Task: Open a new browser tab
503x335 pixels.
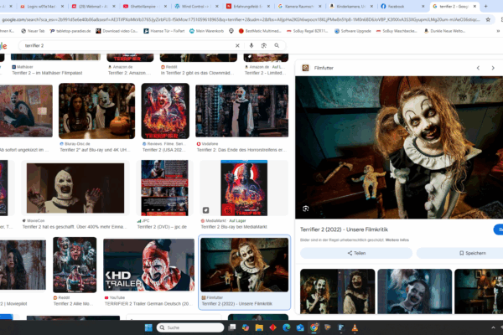Action: click(x=485, y=6)
